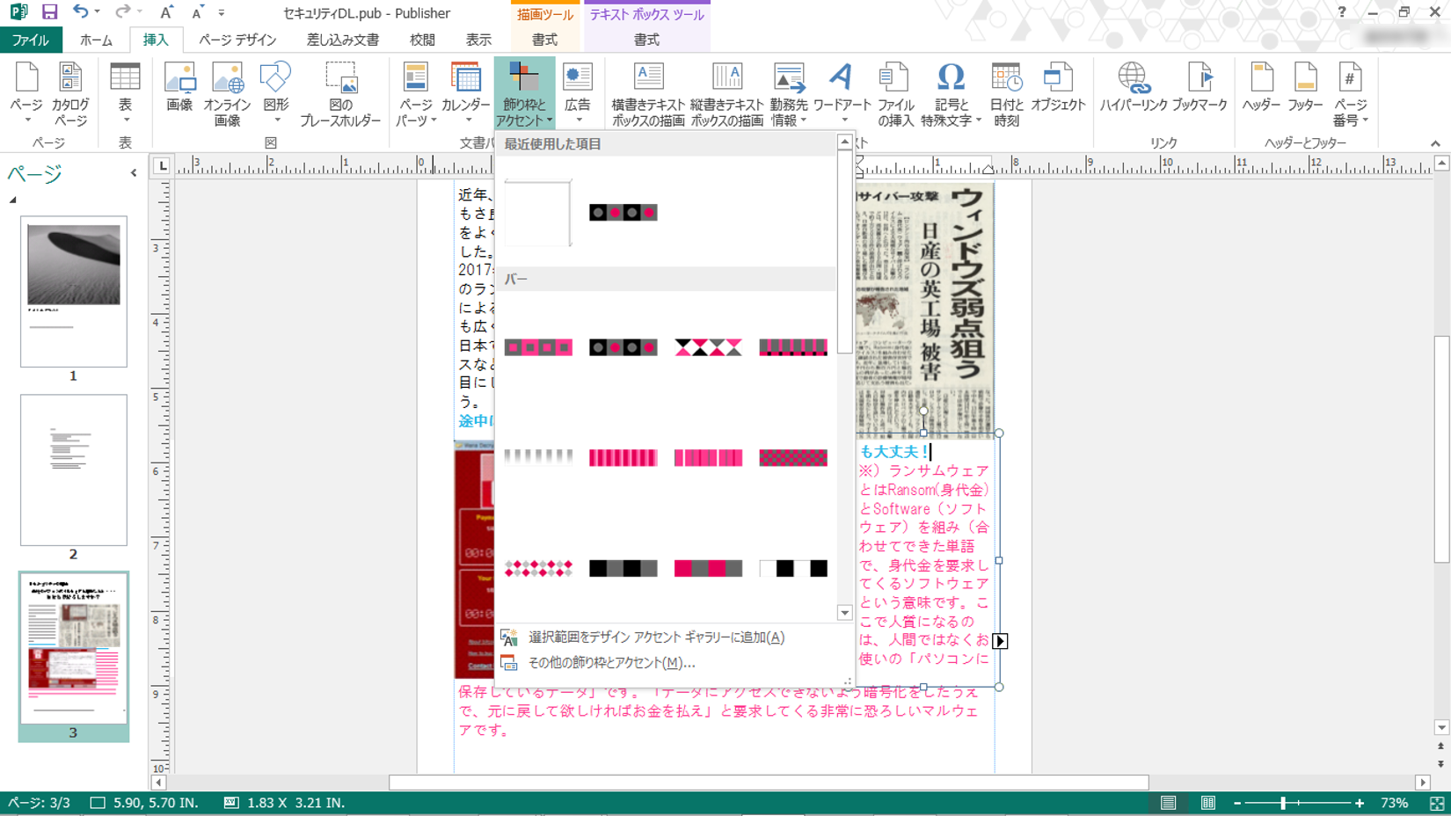The width and height of the screenshot is (1451, 816).
Task: Select page 2 thumbnail
Action: [74, 470]
